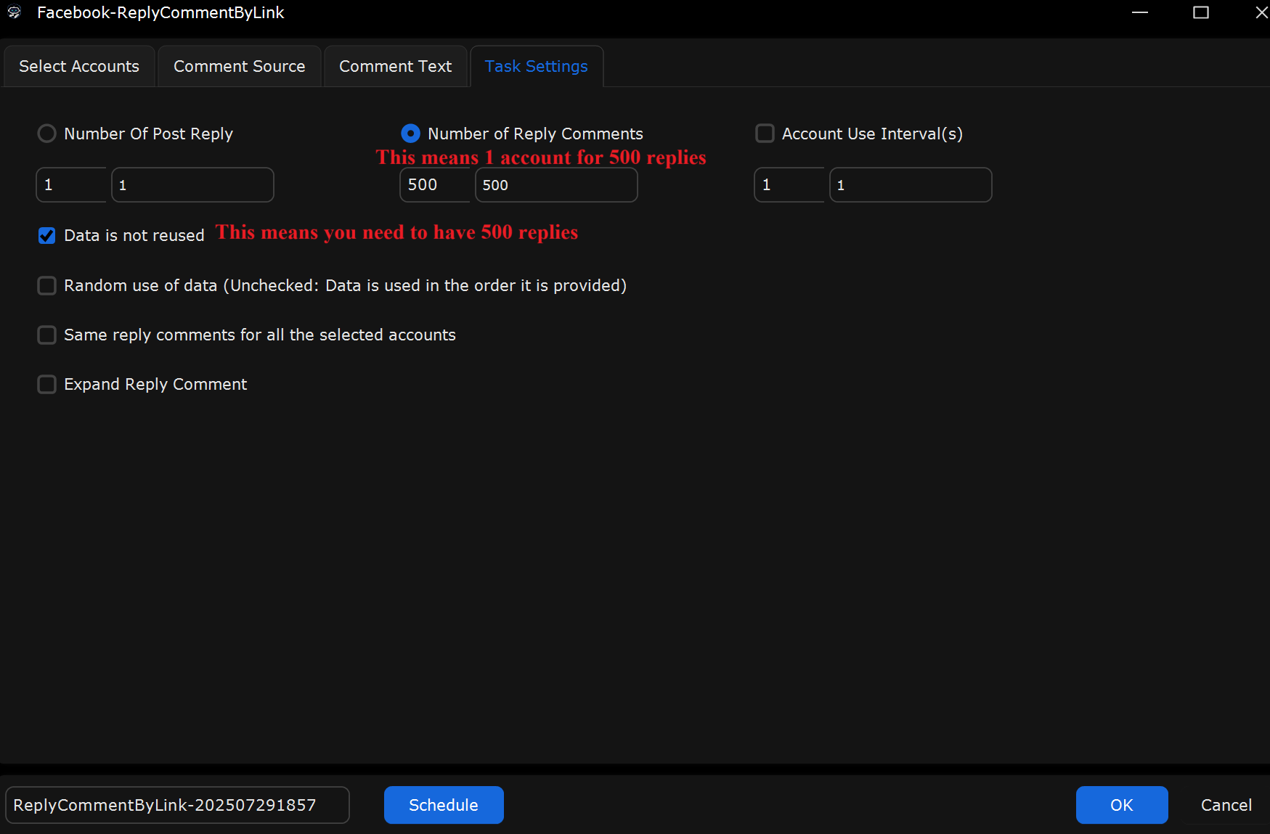The image size is (1270, 834).
Task: Click the Post Reply maximum value field
Action: tap(192, 185)
